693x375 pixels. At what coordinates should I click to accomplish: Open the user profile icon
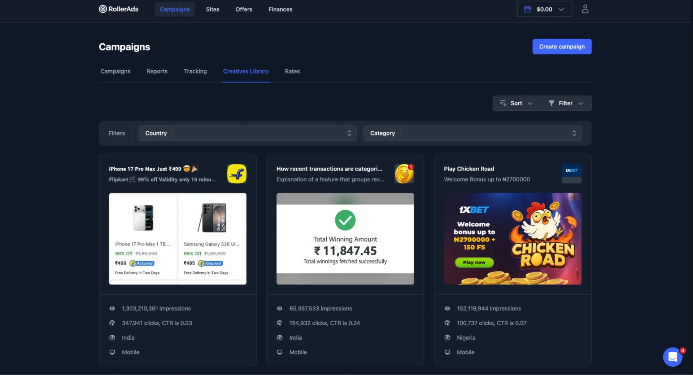click(585, 9)
